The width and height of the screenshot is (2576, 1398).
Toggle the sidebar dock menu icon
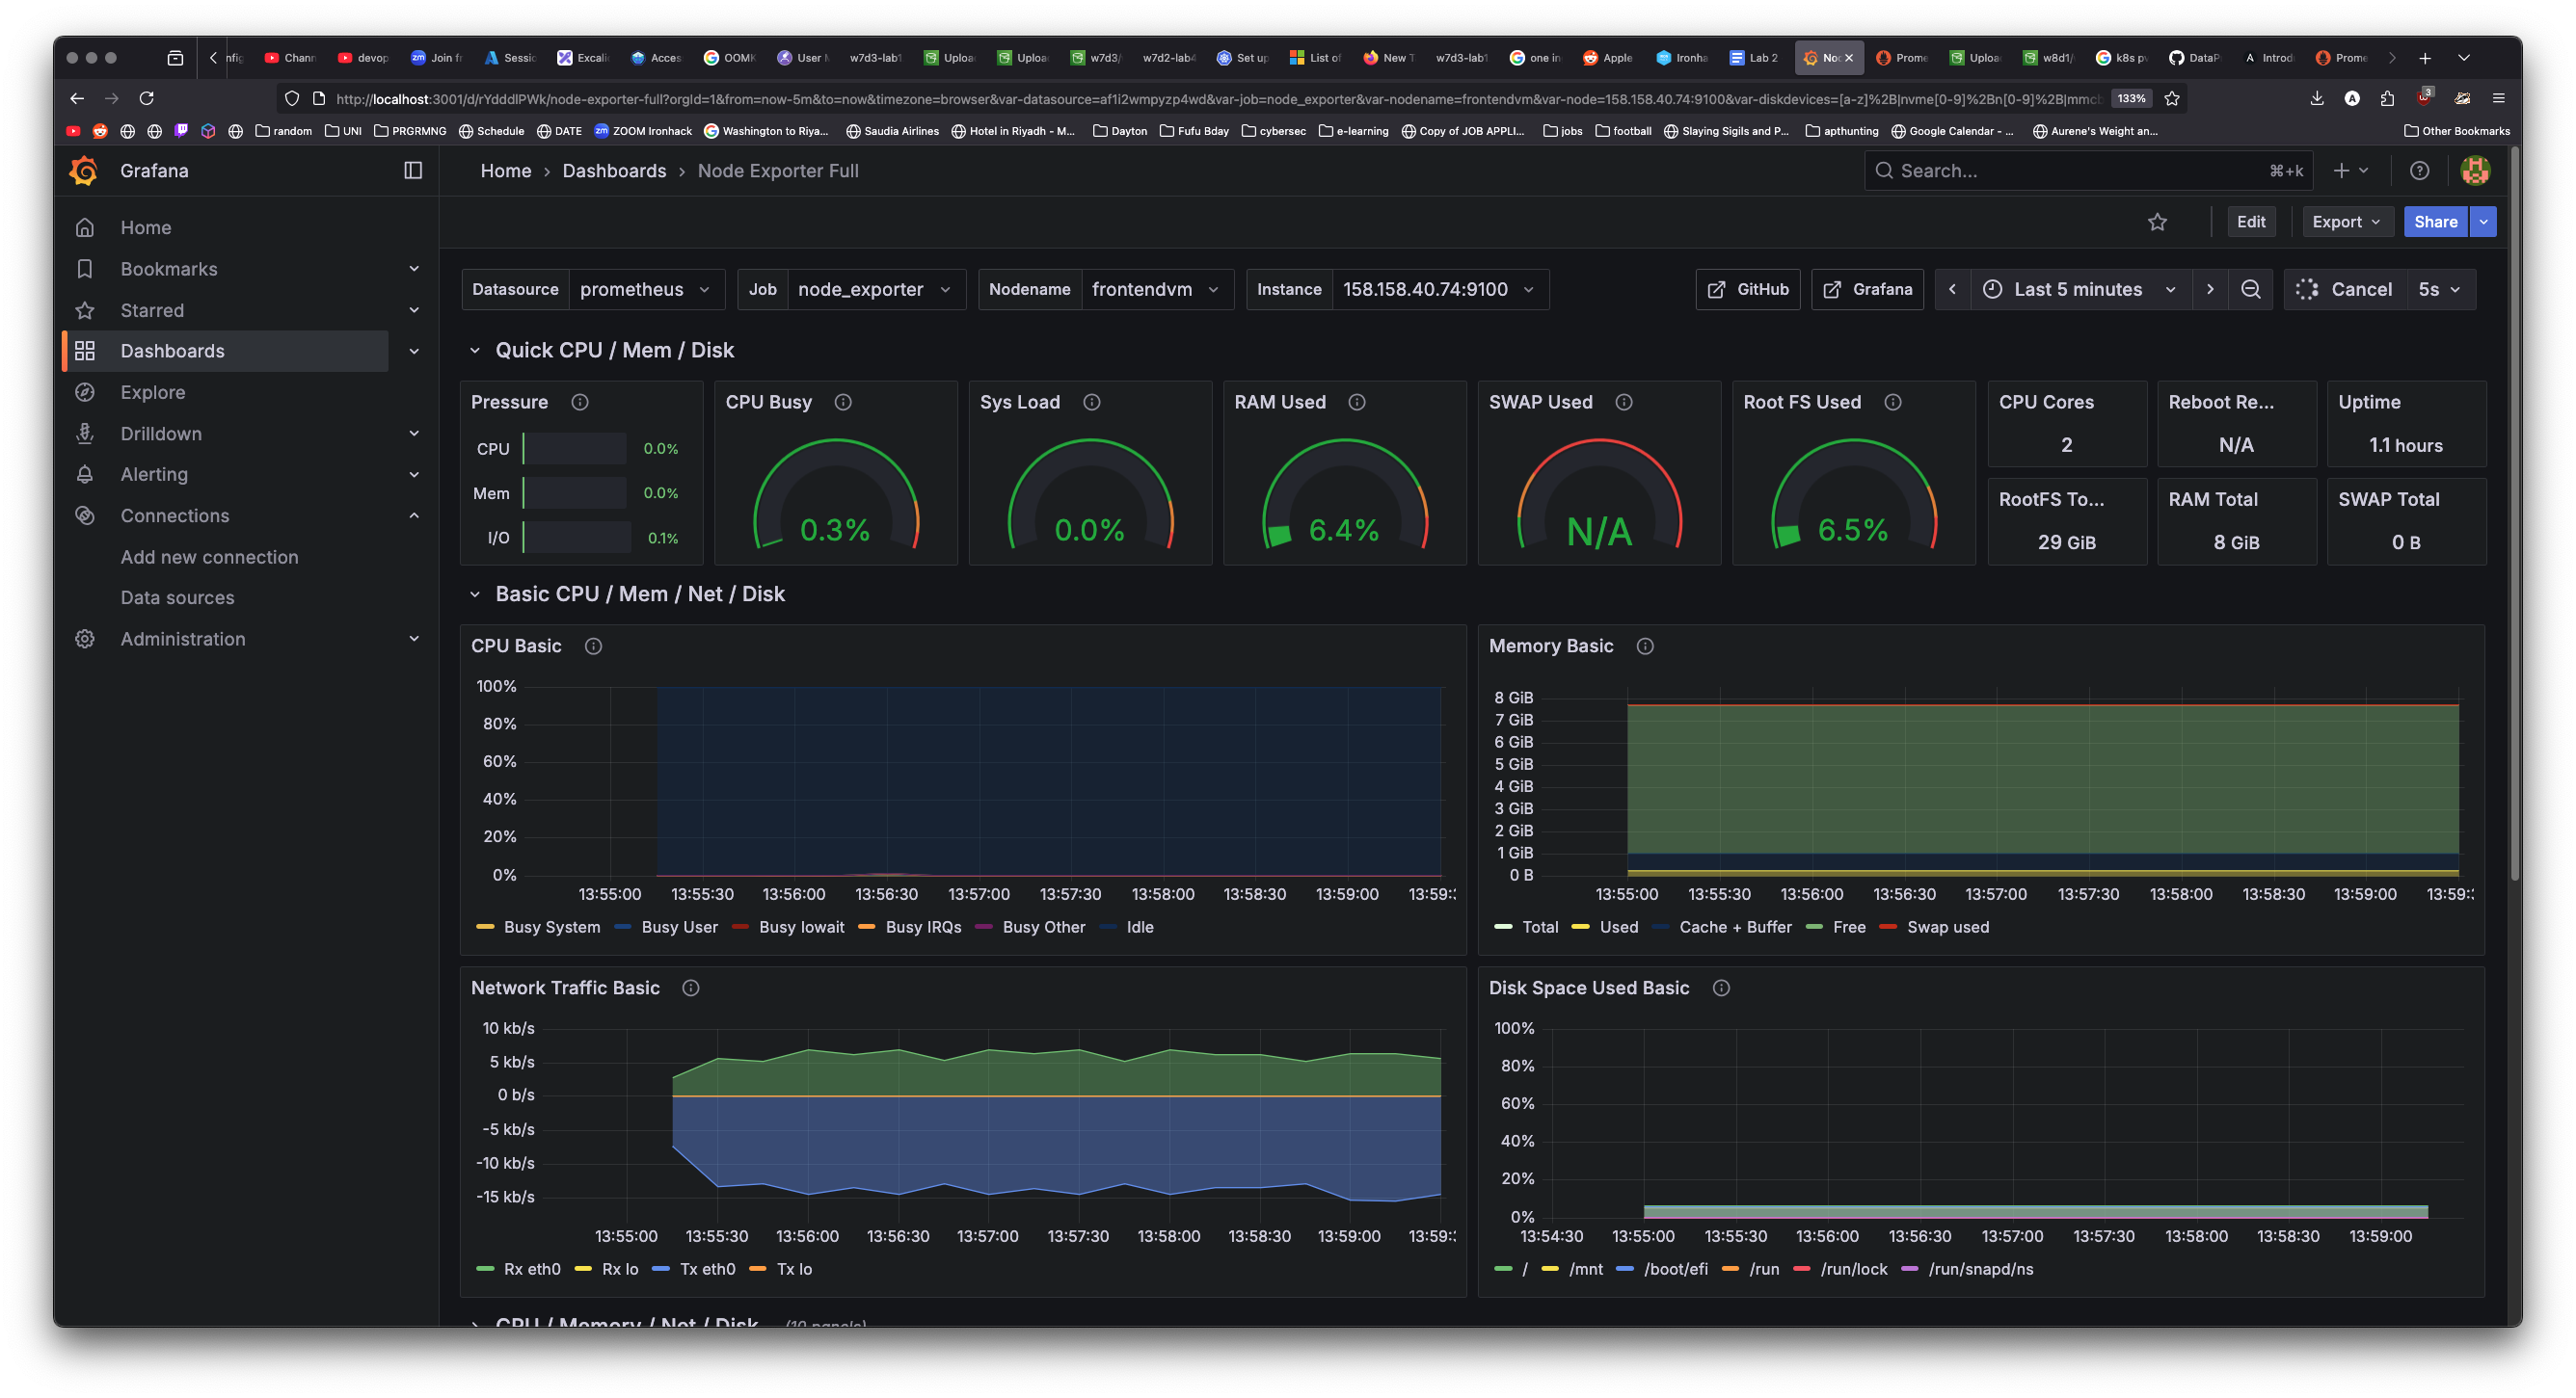pyautogui.click(x=413, y=171)
